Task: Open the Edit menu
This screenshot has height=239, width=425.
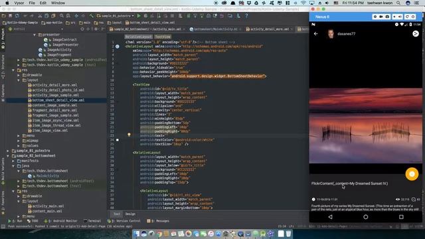Action: (42, 3)
